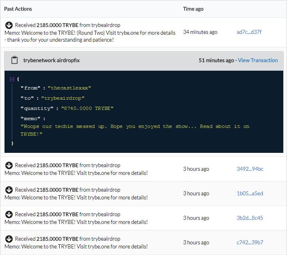Click the Past Actions column header
287x255 pixels.
[18, 9]
